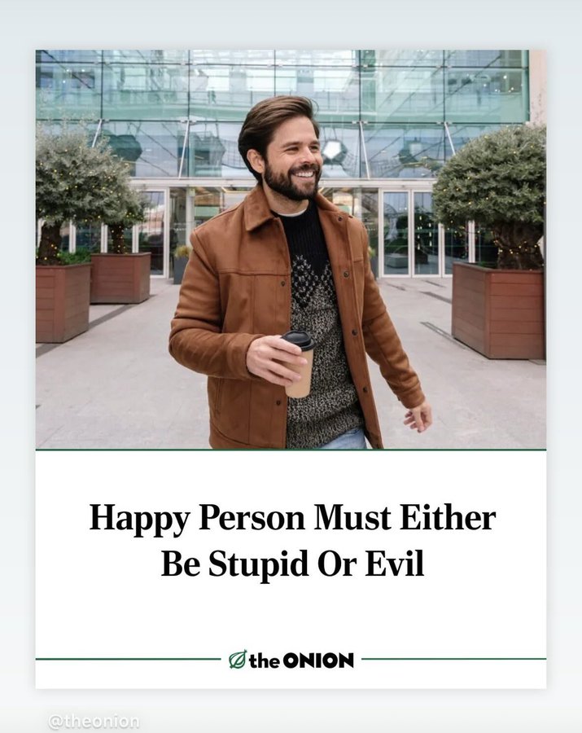
Task: Tap the large right-side wooden planter box
Action: tap(498, 310)
